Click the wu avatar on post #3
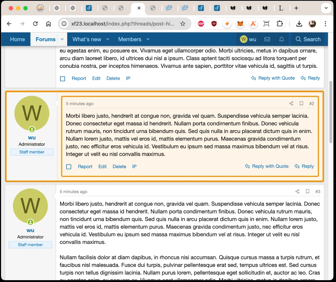Image resolution: width=336 pixels, height=282 pixels. pyautogui.click(x=30, y=206)
